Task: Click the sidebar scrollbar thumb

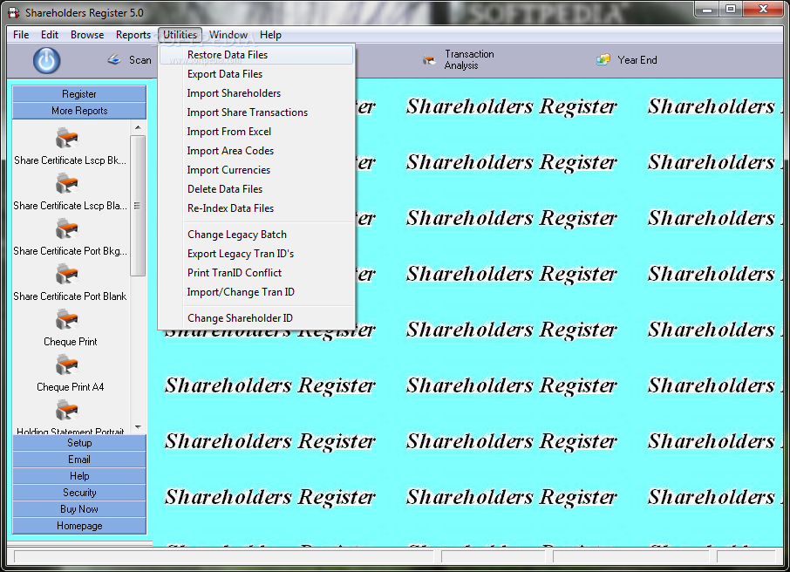Action: point(138,206)
